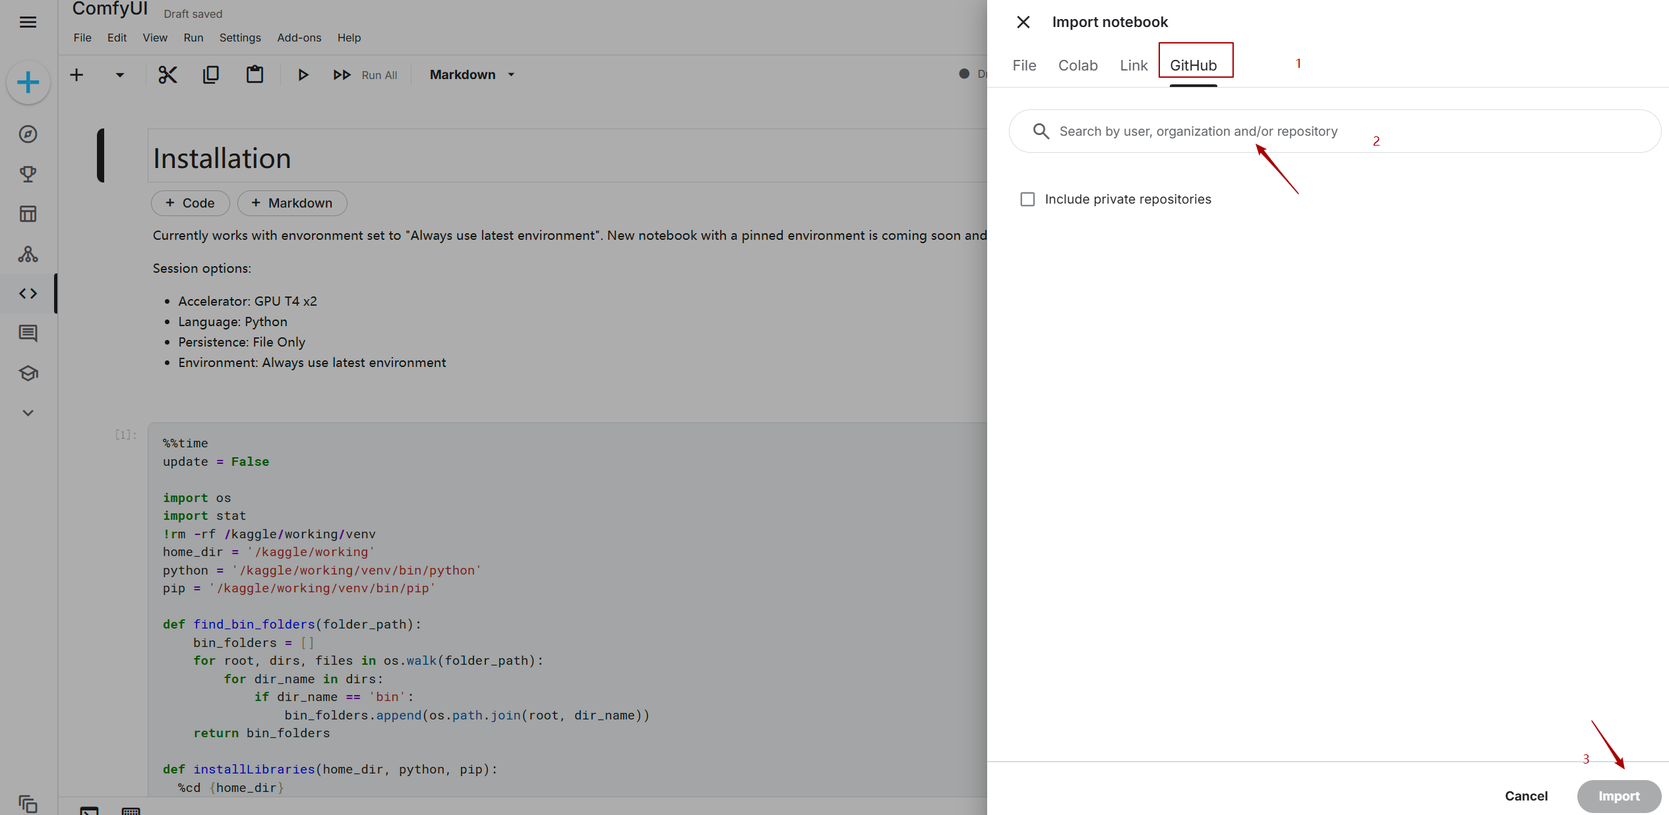This screenshot has width=1669, height=815.
Task: Enable Include private repositories checkbox
Action: (1027, 199)
